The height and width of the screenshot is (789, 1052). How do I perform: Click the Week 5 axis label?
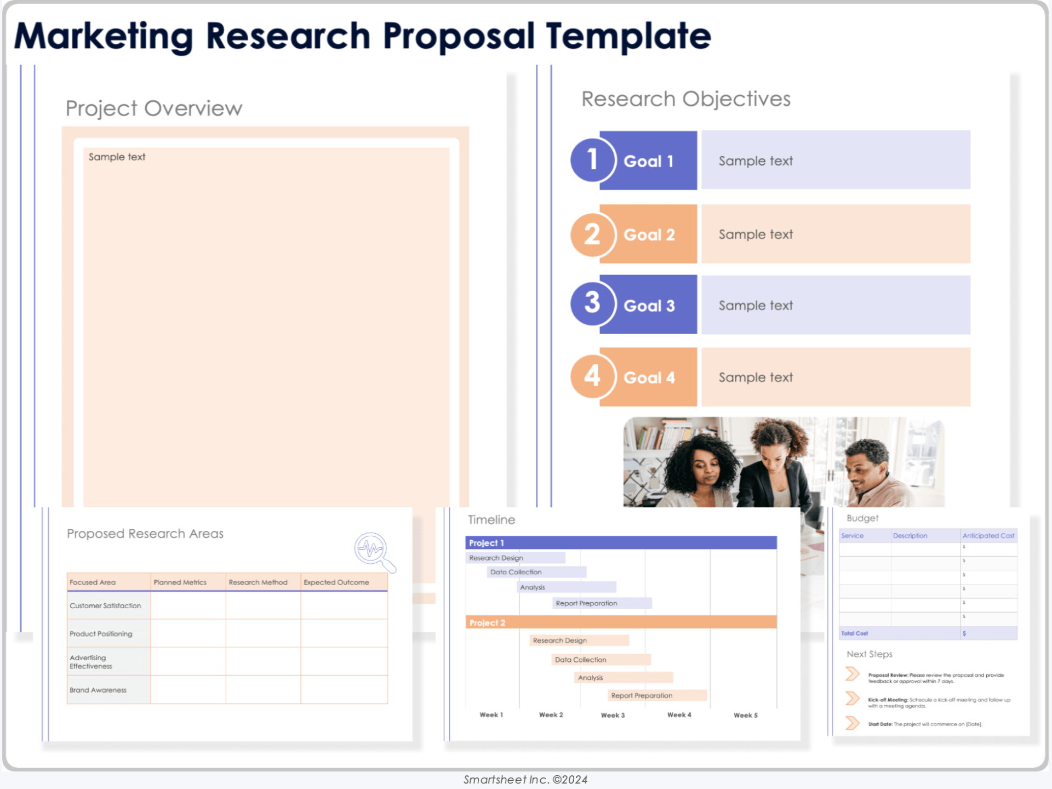click(x=746, y=715)
